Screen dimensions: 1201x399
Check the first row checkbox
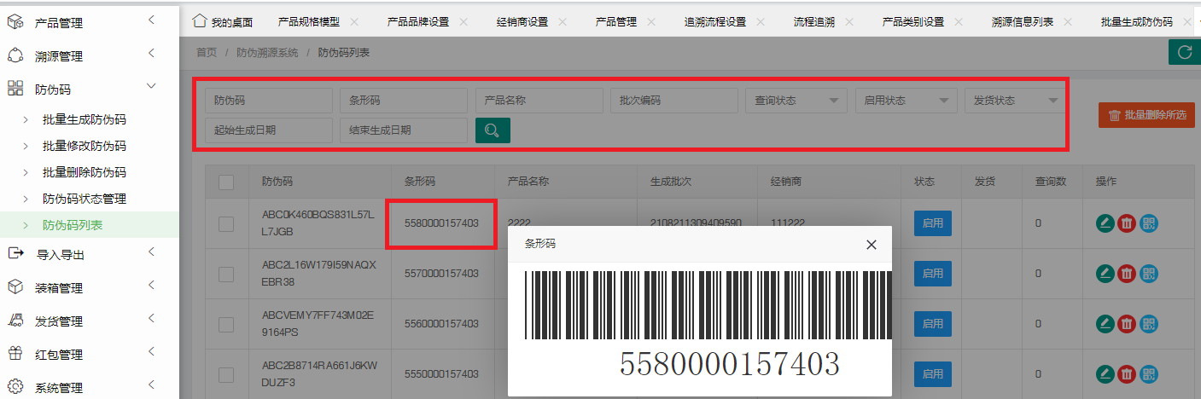226,224
